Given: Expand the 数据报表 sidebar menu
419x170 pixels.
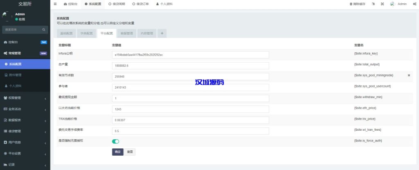Looking at the screenshot, I should pyautogui.click(x=25, y=120).
